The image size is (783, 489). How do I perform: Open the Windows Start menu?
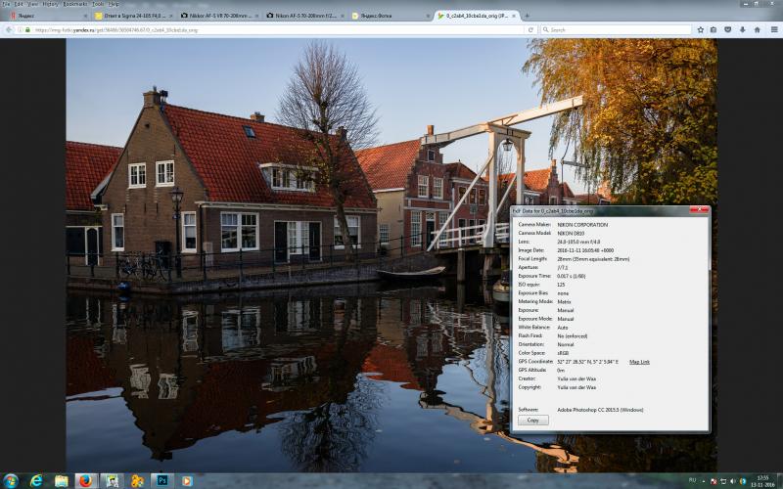tap(10, 480)
